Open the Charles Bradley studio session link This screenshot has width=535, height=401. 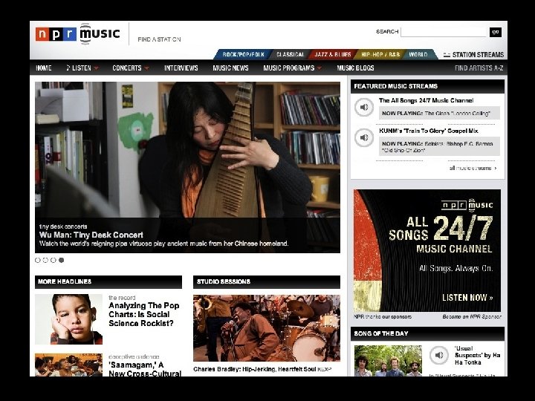(255, 369)
